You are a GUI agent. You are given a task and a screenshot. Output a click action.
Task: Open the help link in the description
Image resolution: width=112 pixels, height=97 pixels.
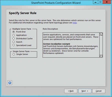(74, 23)
